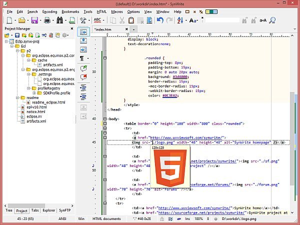The width and height of the screenshot is (300, 225).
Task: Collapse the cache folder node
Action: click(x=28, y=60)
